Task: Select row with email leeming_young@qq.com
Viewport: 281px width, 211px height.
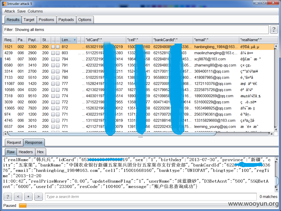Action: point(138,127)
